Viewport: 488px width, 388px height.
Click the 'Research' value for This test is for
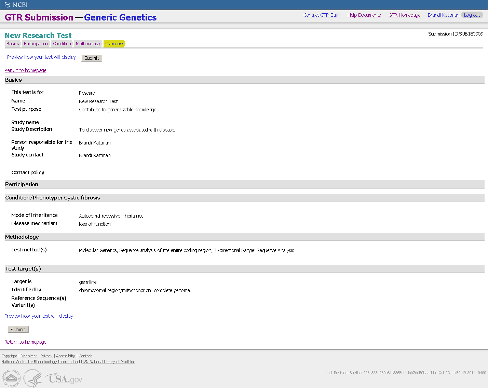88,93
